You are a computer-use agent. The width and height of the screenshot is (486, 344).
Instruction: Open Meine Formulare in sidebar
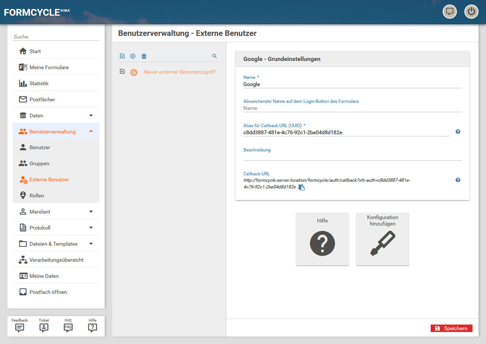pyautogui.click(x=49, y=67)
